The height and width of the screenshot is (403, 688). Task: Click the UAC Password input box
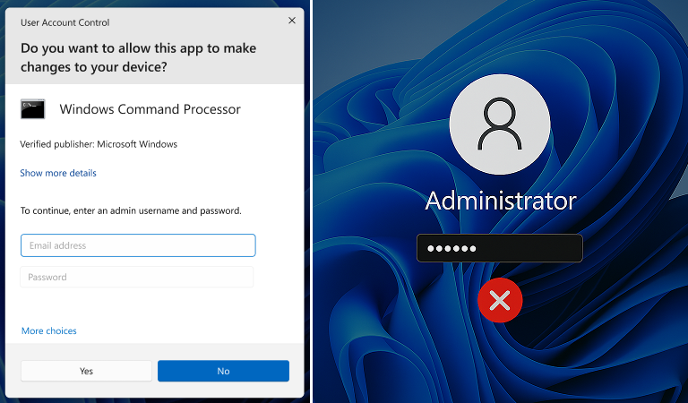[x=137, y=278]
